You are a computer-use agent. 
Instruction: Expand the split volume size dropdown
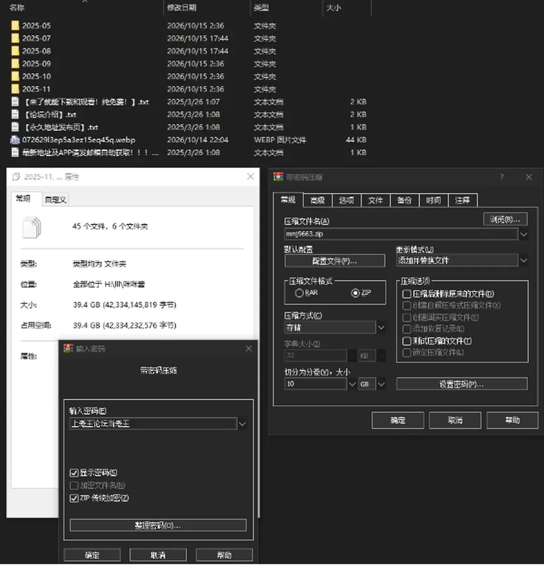click(x=352, y=384)
